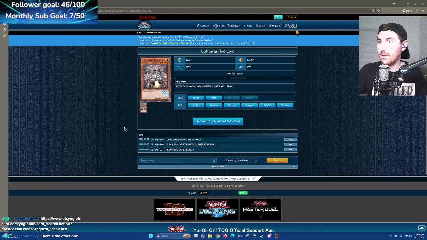Image resolution: width=427 pixels, height=240 pixels.
Task: Open Google Chrome from the taskbar
Action: pos(218,236)
